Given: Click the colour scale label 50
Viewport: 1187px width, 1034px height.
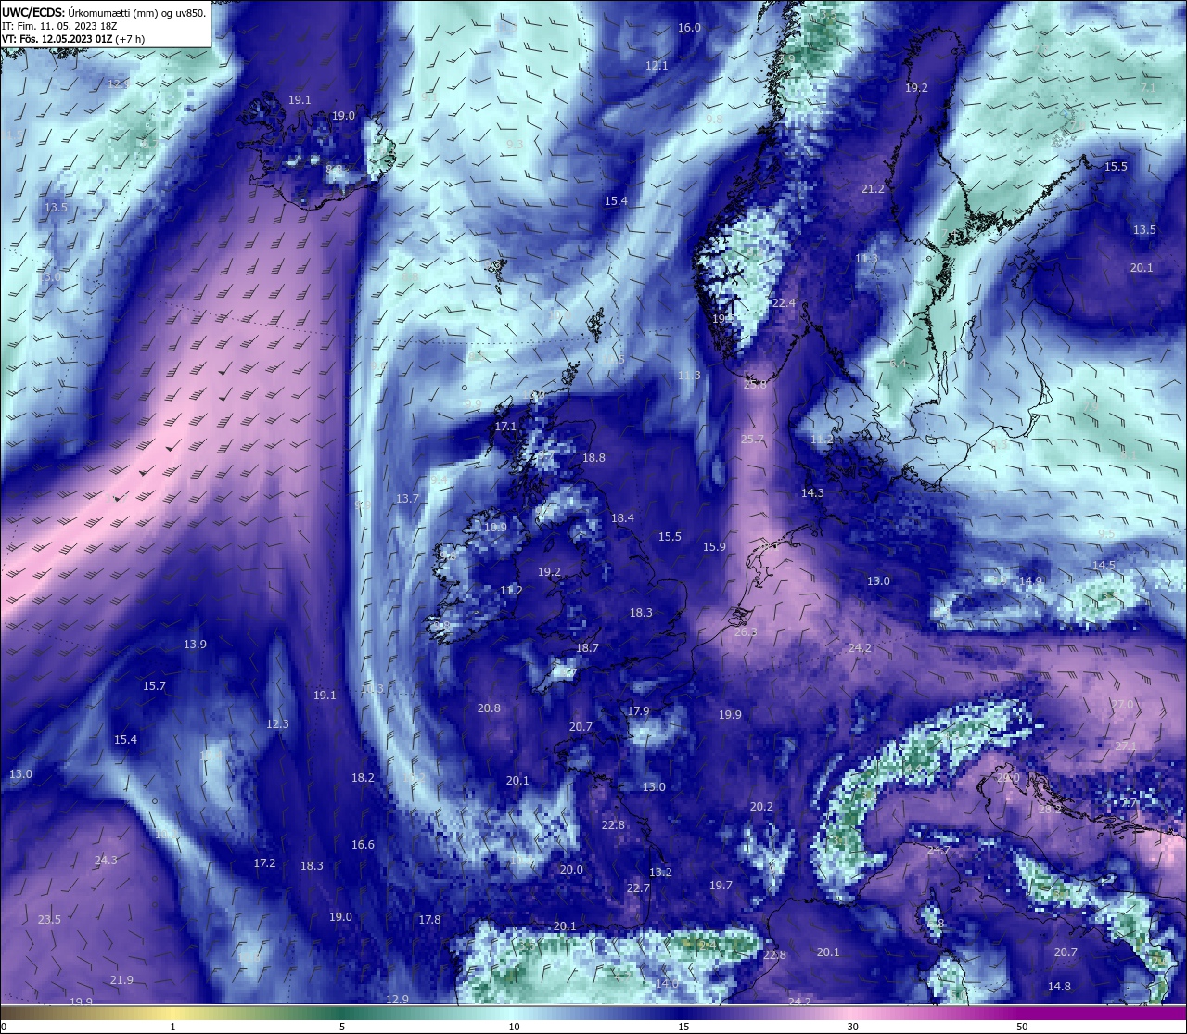Looking at the screenshot, I should (x=1022, y=1027).
